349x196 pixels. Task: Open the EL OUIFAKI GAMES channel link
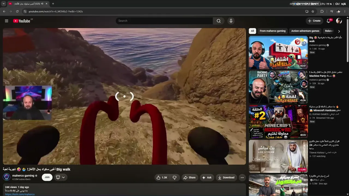point(324,114)
